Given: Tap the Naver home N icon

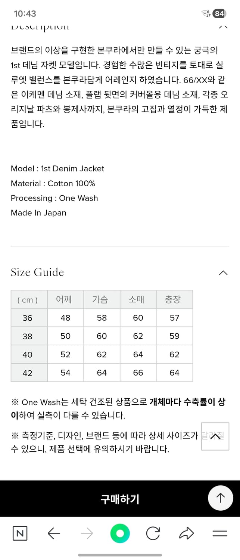Looking at the screenshot, I should point(20,533).
